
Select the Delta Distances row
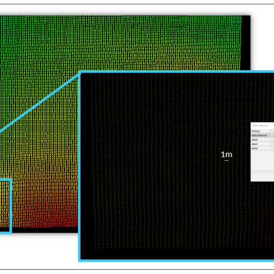pyautogui.click(x=262, y=135)
